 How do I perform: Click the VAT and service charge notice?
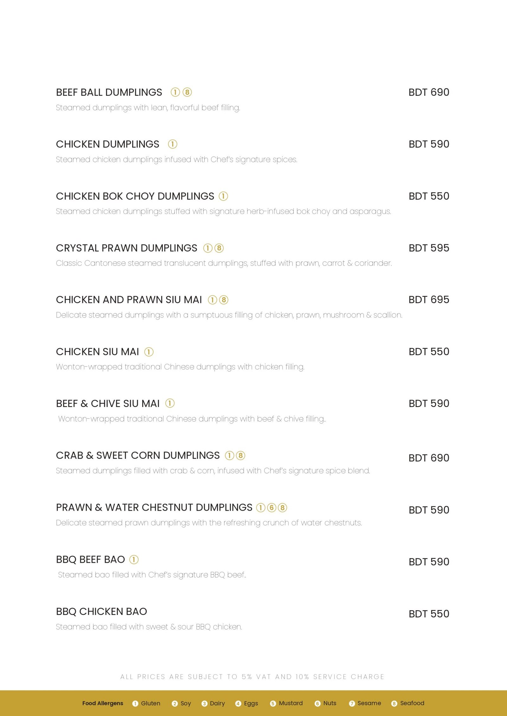pyautogui.click(x=252, y=677)
